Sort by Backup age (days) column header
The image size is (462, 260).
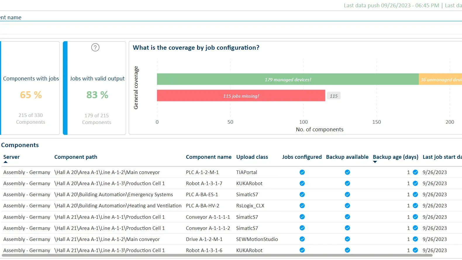point(395,157)
